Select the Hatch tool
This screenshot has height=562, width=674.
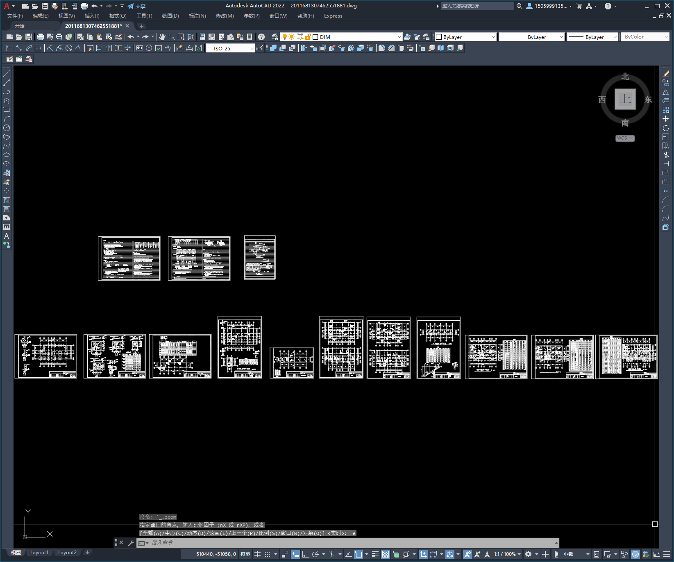[7, 200]
